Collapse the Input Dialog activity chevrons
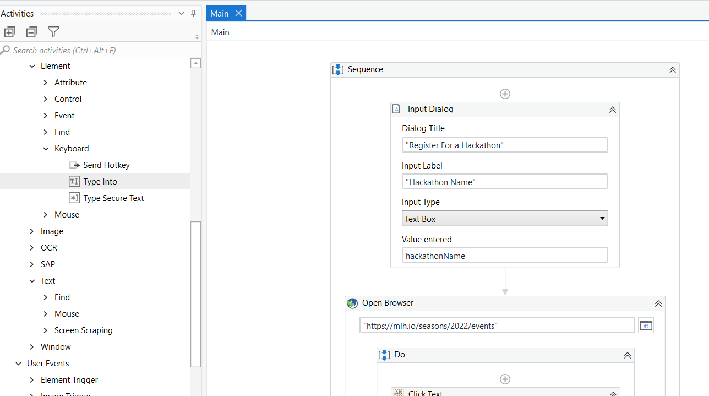 pos(612,110)
